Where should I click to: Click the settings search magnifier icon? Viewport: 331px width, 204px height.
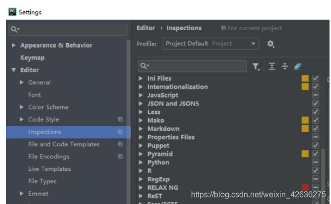[15, 29]
